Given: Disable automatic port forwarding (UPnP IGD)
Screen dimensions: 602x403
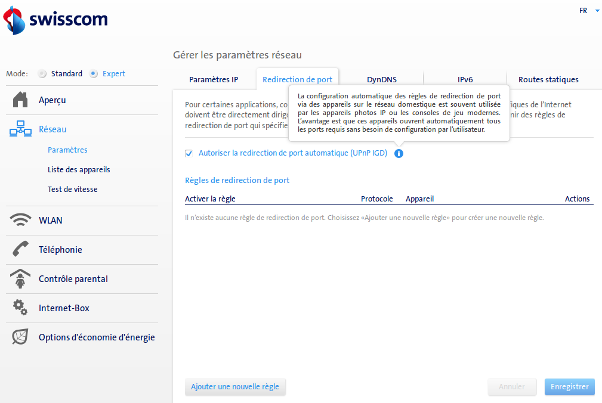Looking at the screenshot, I should 189,153.
